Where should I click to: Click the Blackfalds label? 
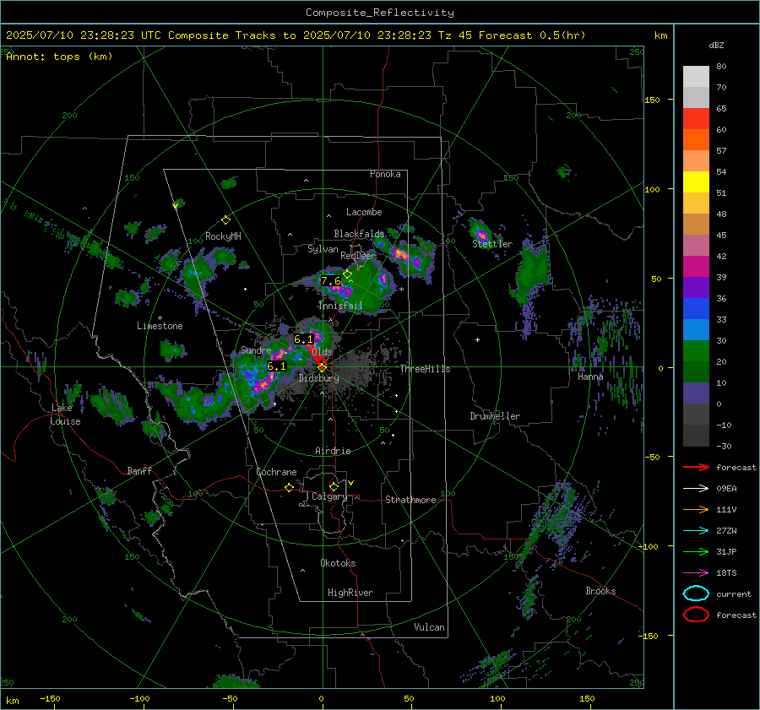tap(359, 234)
